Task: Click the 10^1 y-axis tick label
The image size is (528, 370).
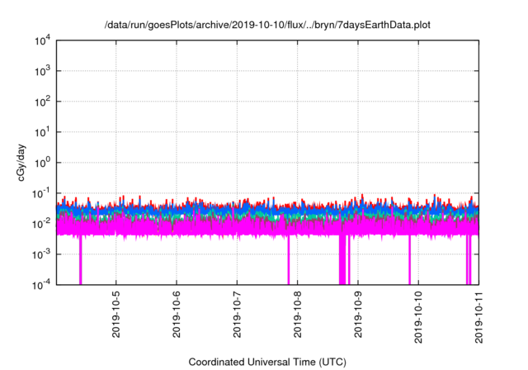Action: [42, 132]
